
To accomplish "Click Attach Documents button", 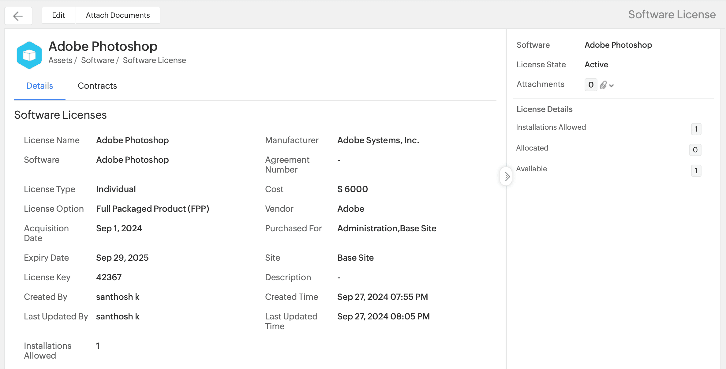I will 118,15.
